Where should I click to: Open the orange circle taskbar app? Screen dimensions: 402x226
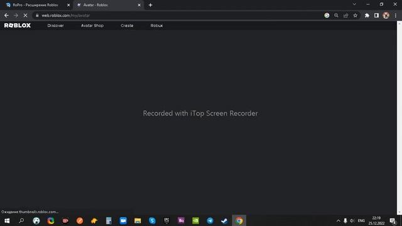click(80, 220)
